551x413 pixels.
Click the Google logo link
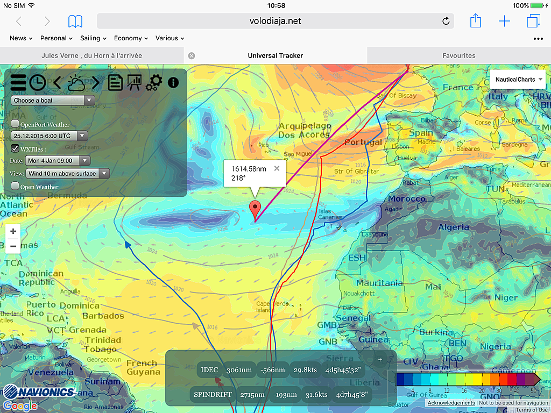pyautogui.click(x=20, y=407)
